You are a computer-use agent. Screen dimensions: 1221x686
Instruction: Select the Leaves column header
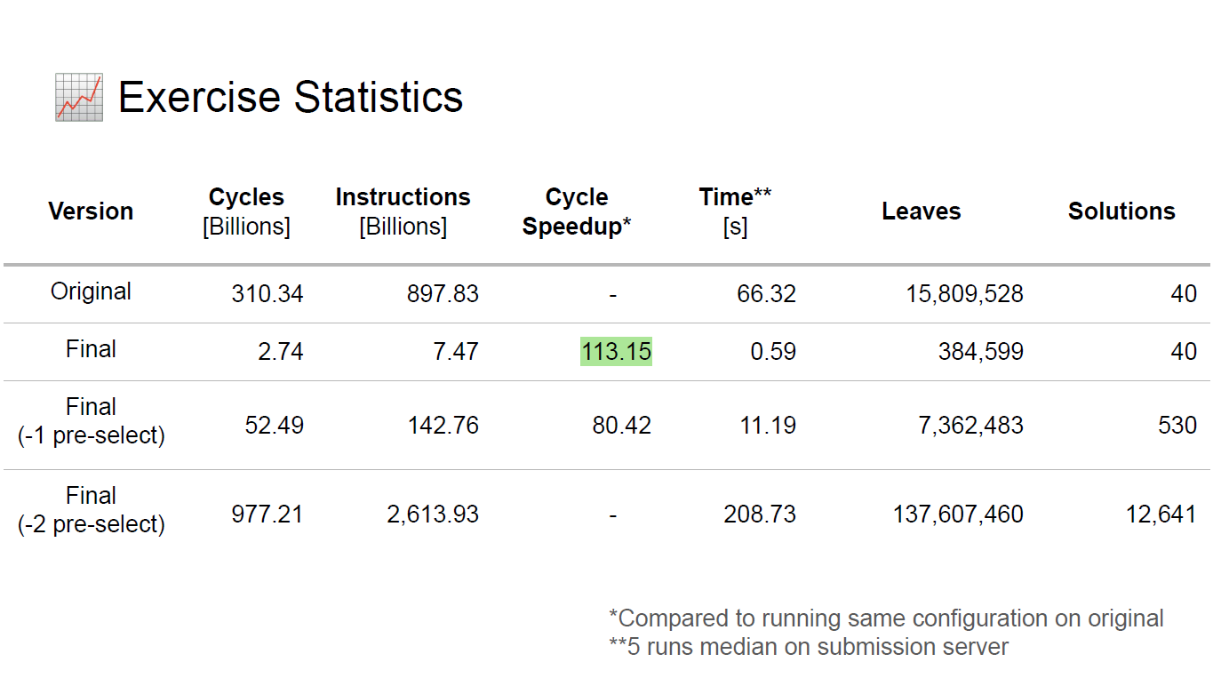[922, 211]
